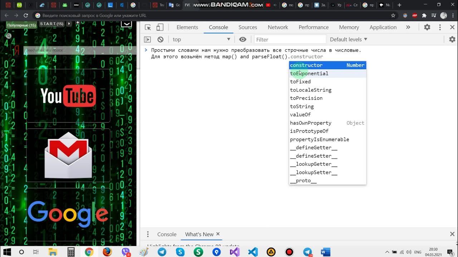The image size is (458, 257).
Task: Open the DevTools three-dot customize menu
Action: 440,27
